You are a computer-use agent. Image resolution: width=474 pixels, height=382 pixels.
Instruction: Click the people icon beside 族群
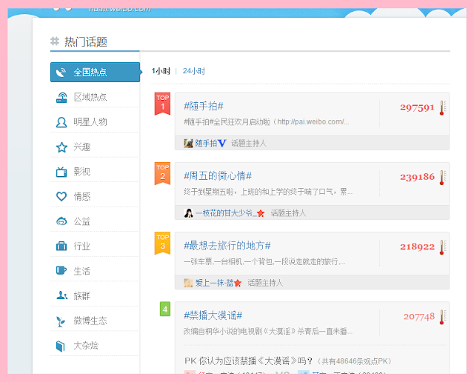point(61,295)
